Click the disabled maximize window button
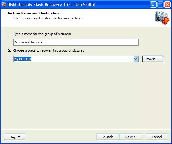 click(x=160, y=5)
